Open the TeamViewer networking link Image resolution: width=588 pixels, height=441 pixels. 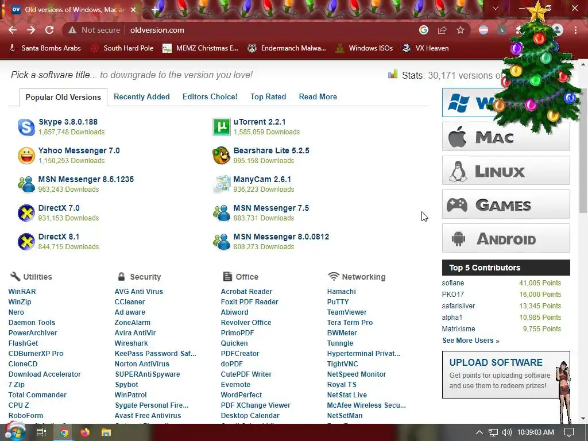pos(347,312)
